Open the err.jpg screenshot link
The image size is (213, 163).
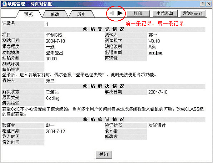click(155, 53)
